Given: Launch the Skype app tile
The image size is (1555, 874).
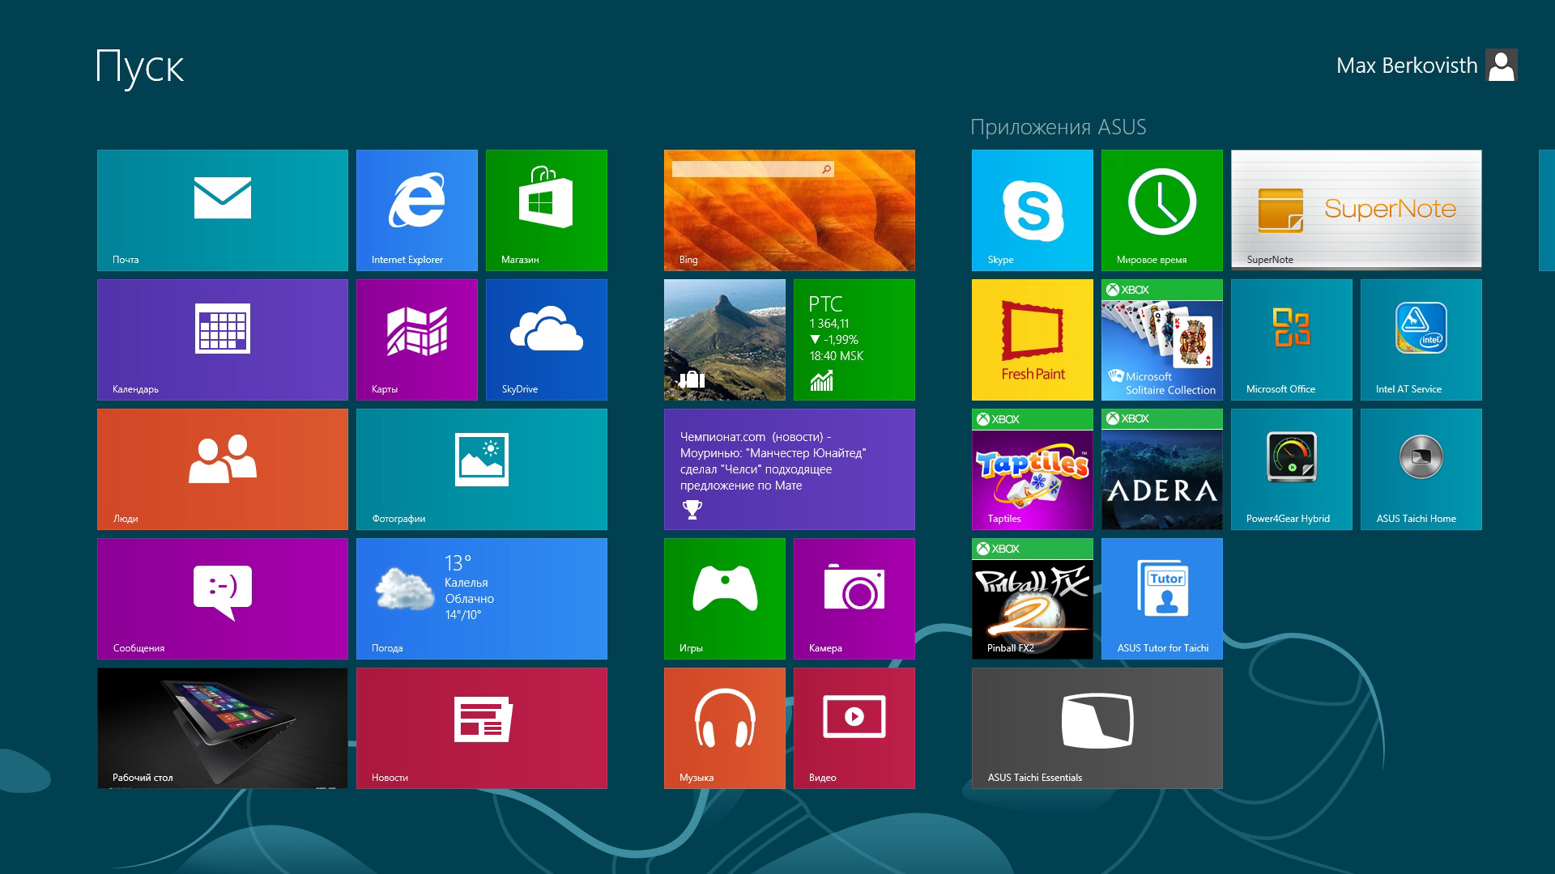Looking at the screenshot, I should 1032,210.
